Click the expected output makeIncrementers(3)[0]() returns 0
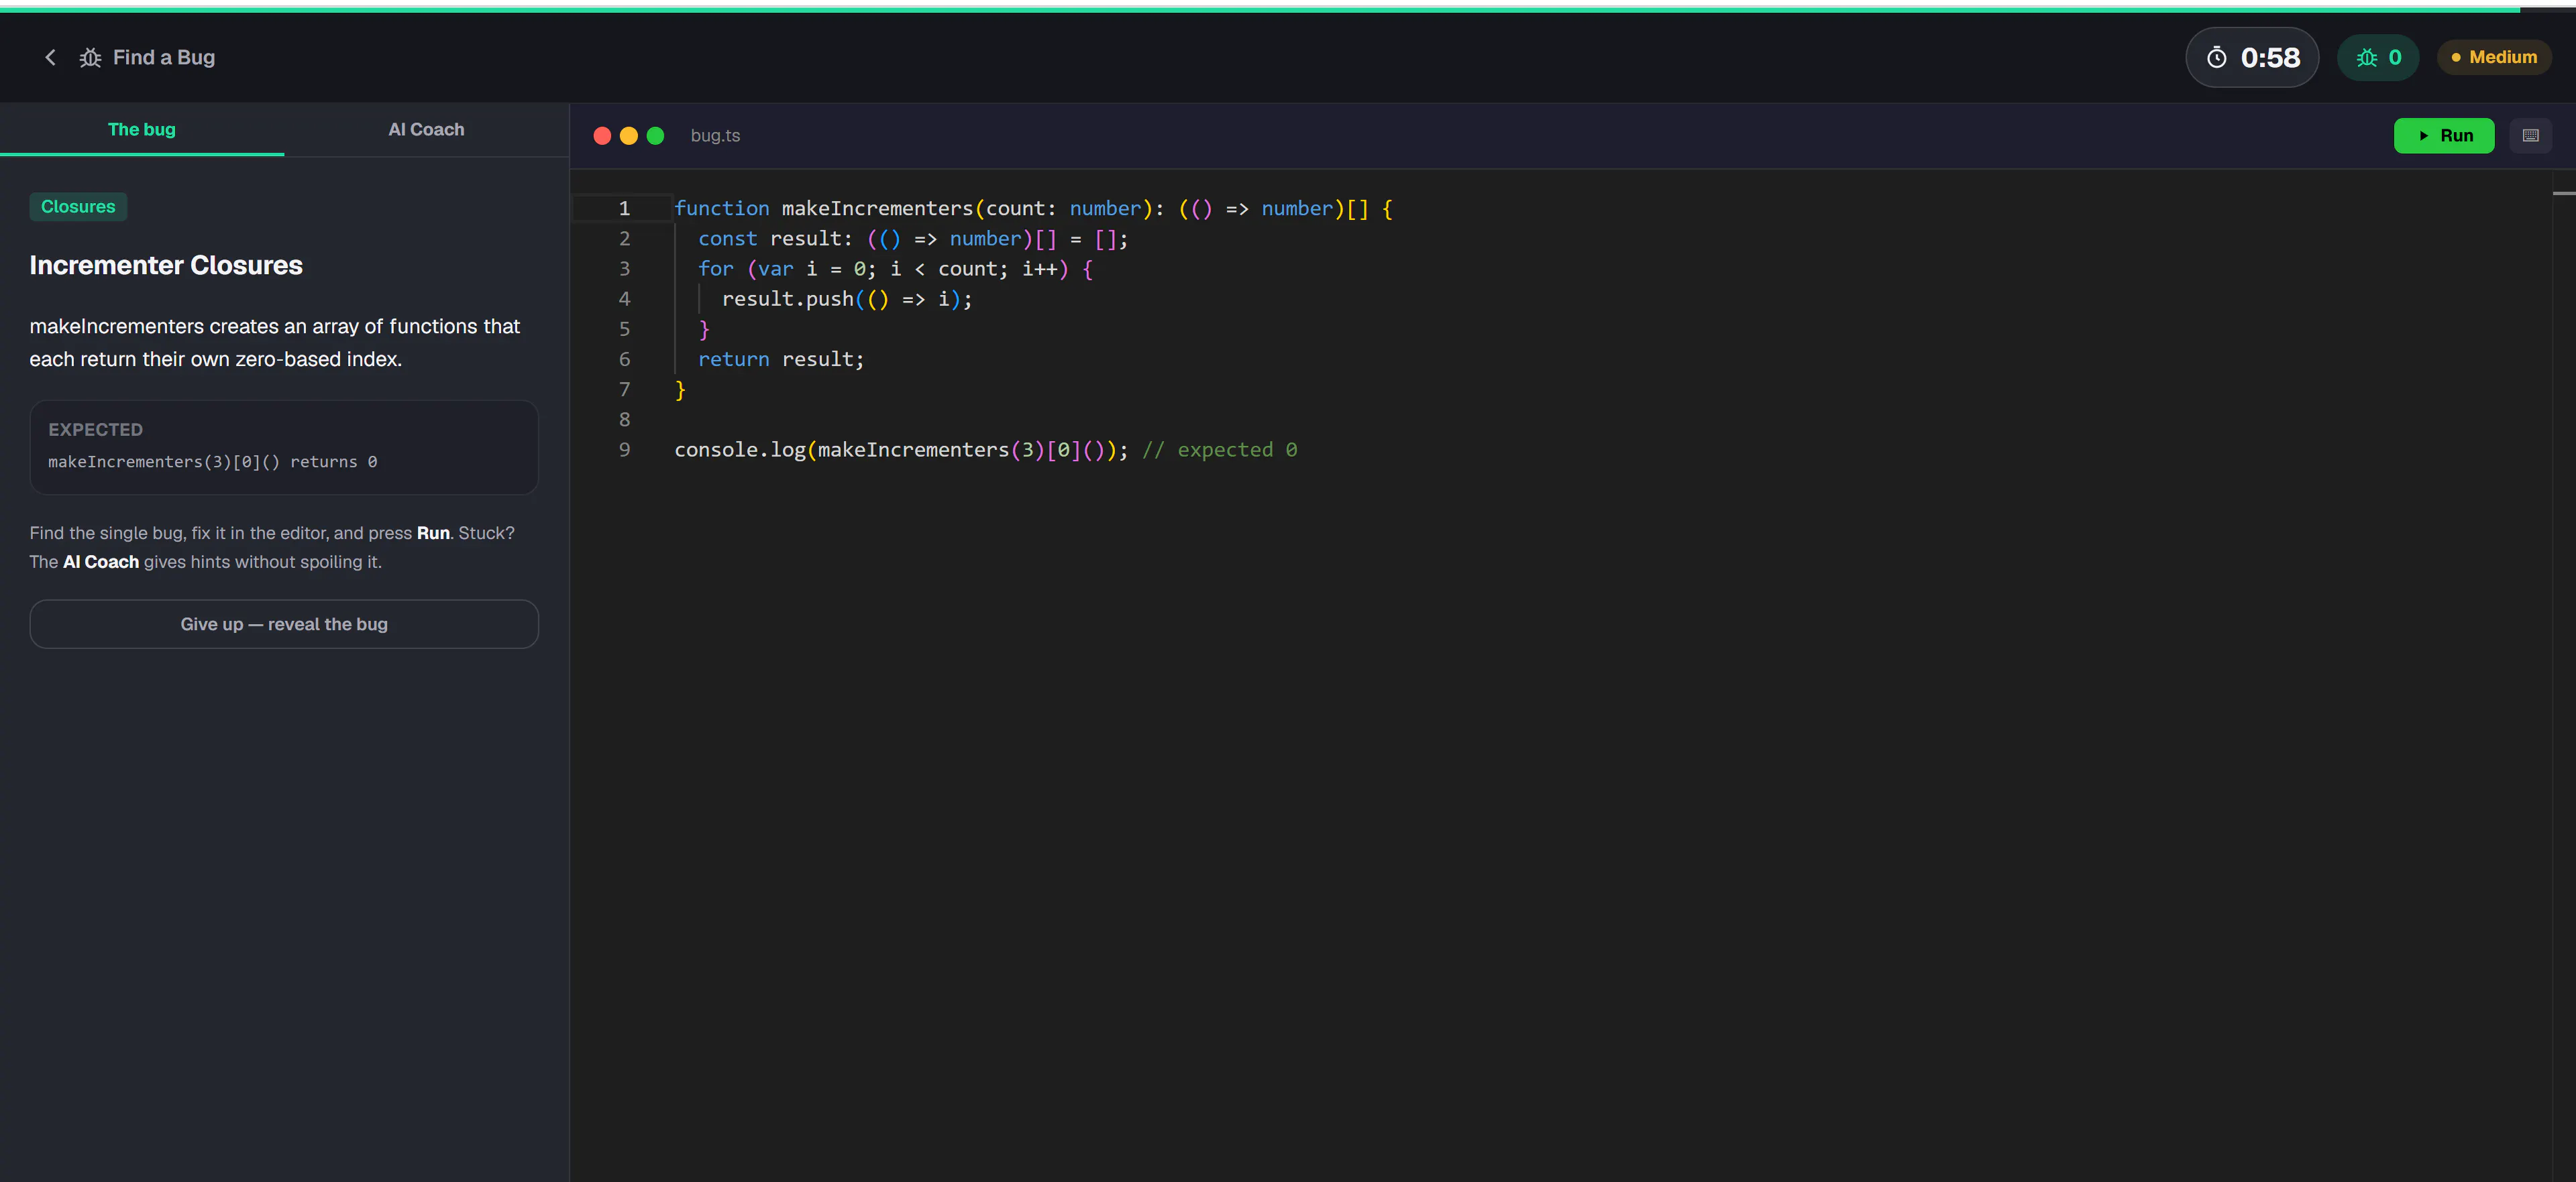This screenshot has height=1182, width=2576. click(212, 462)
